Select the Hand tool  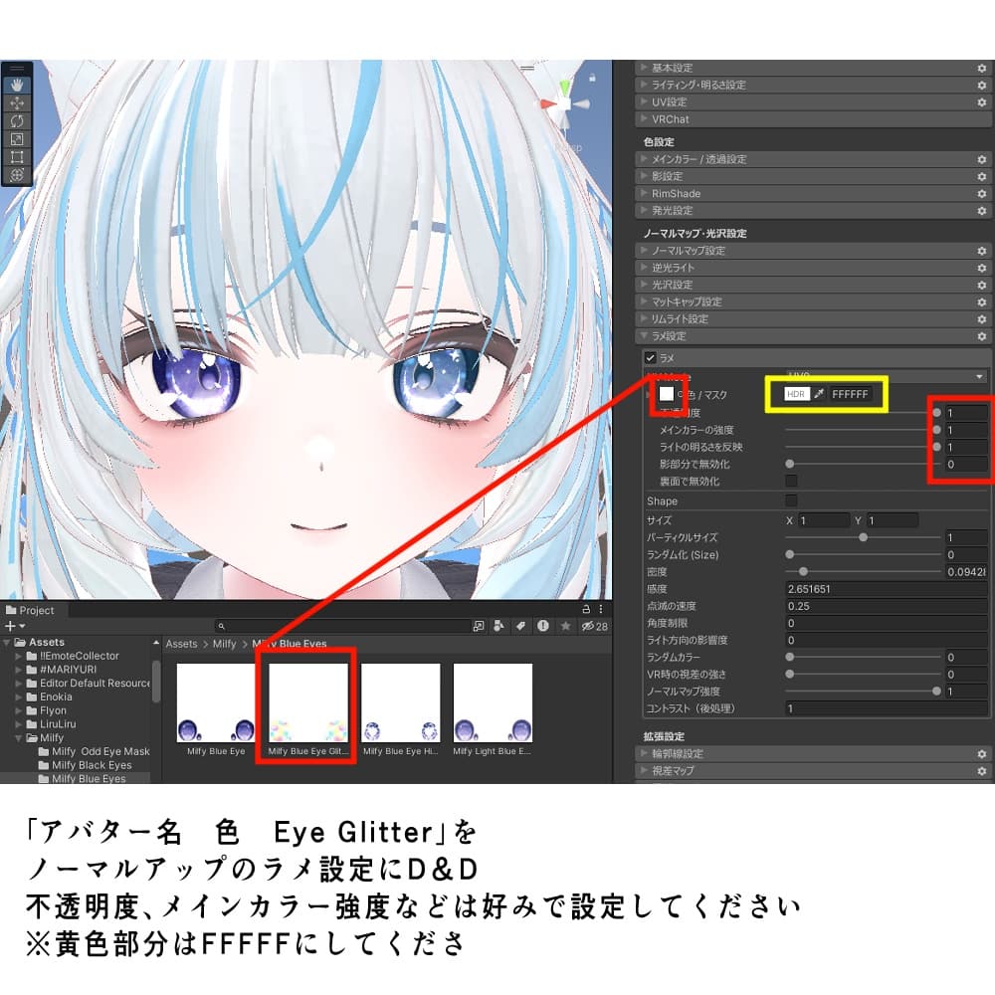pos(17,85)
